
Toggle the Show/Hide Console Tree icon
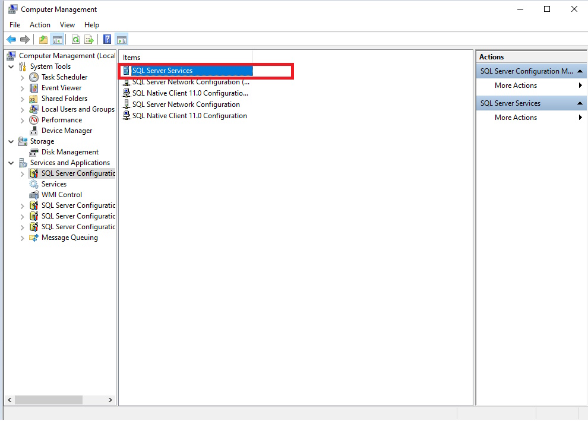[58, 39]
